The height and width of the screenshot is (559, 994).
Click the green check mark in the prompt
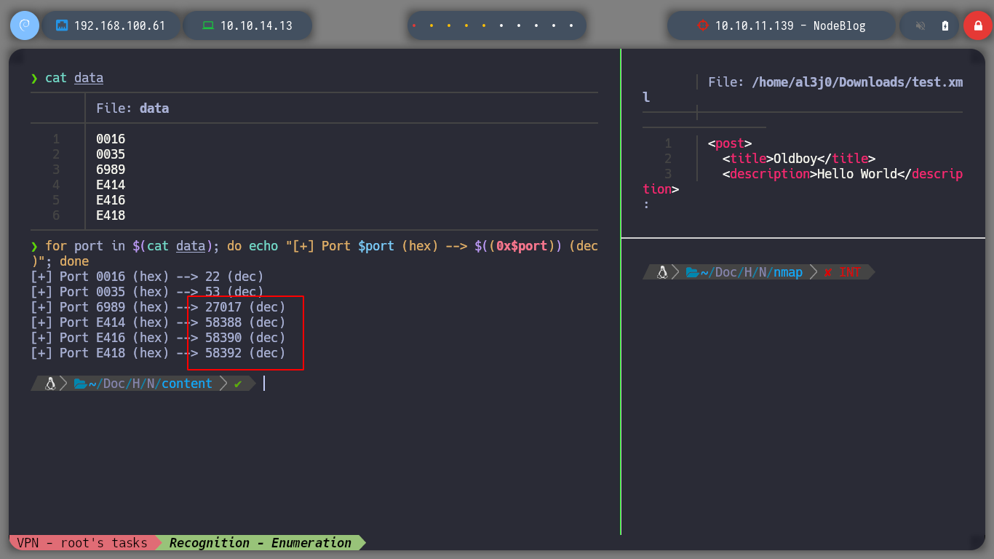[238, 384]
